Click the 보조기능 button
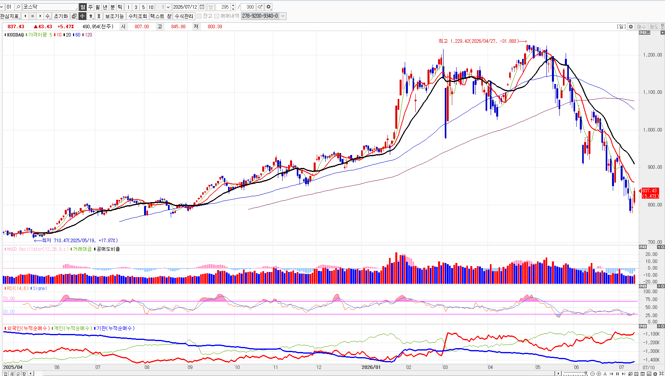This screenshot has width=665, height=376. tap(114, 16)
